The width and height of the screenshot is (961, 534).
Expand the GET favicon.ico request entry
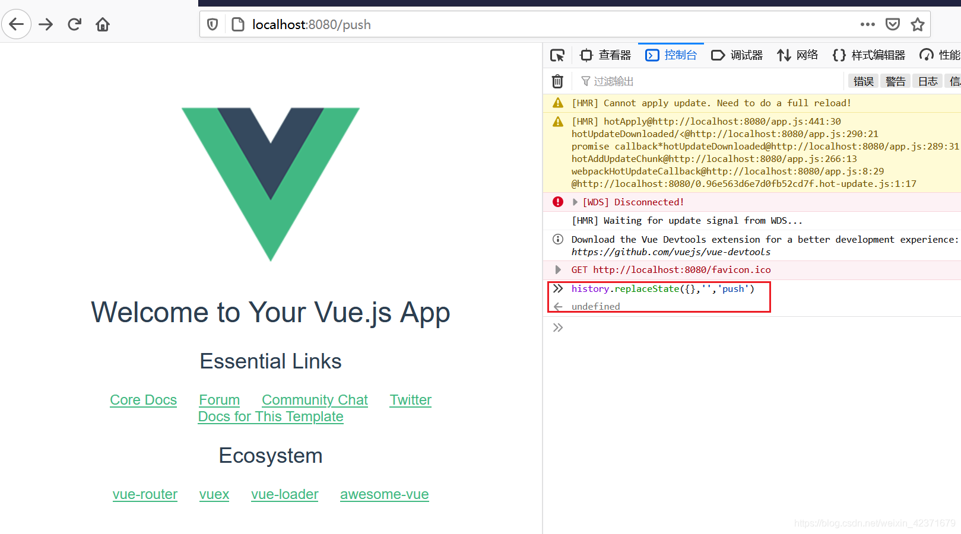pos(557,270)
